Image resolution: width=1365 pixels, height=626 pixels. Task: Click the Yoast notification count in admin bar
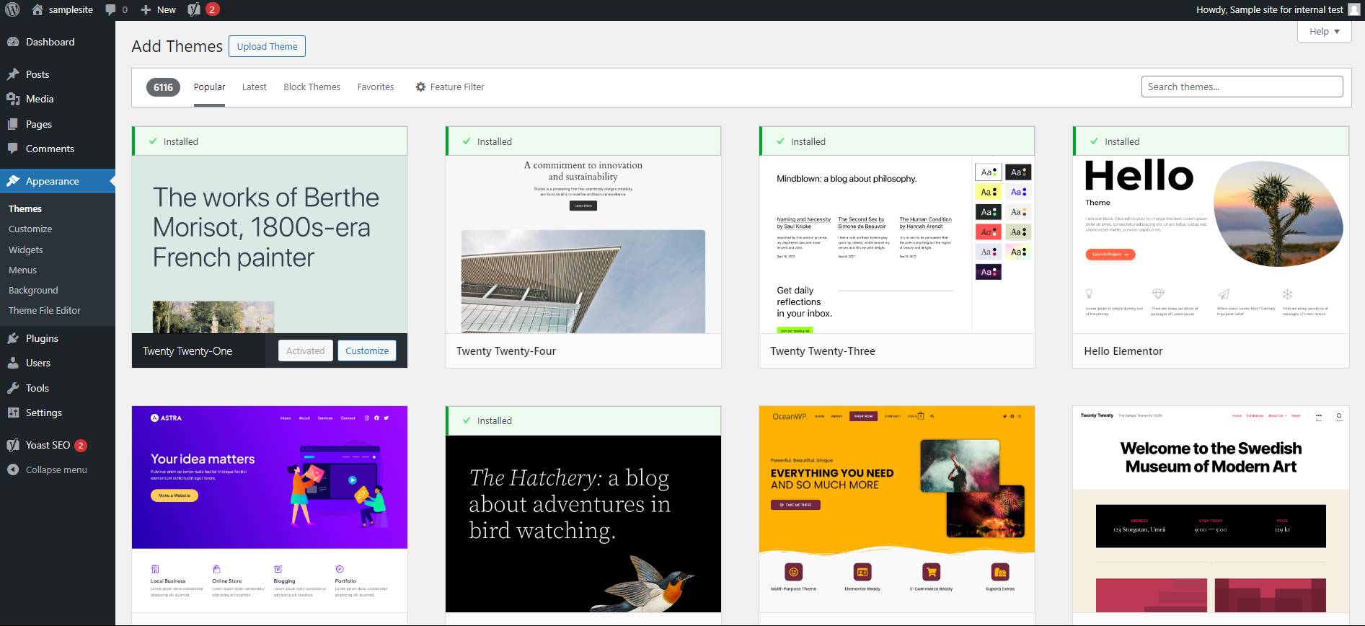tap(212, 9)
